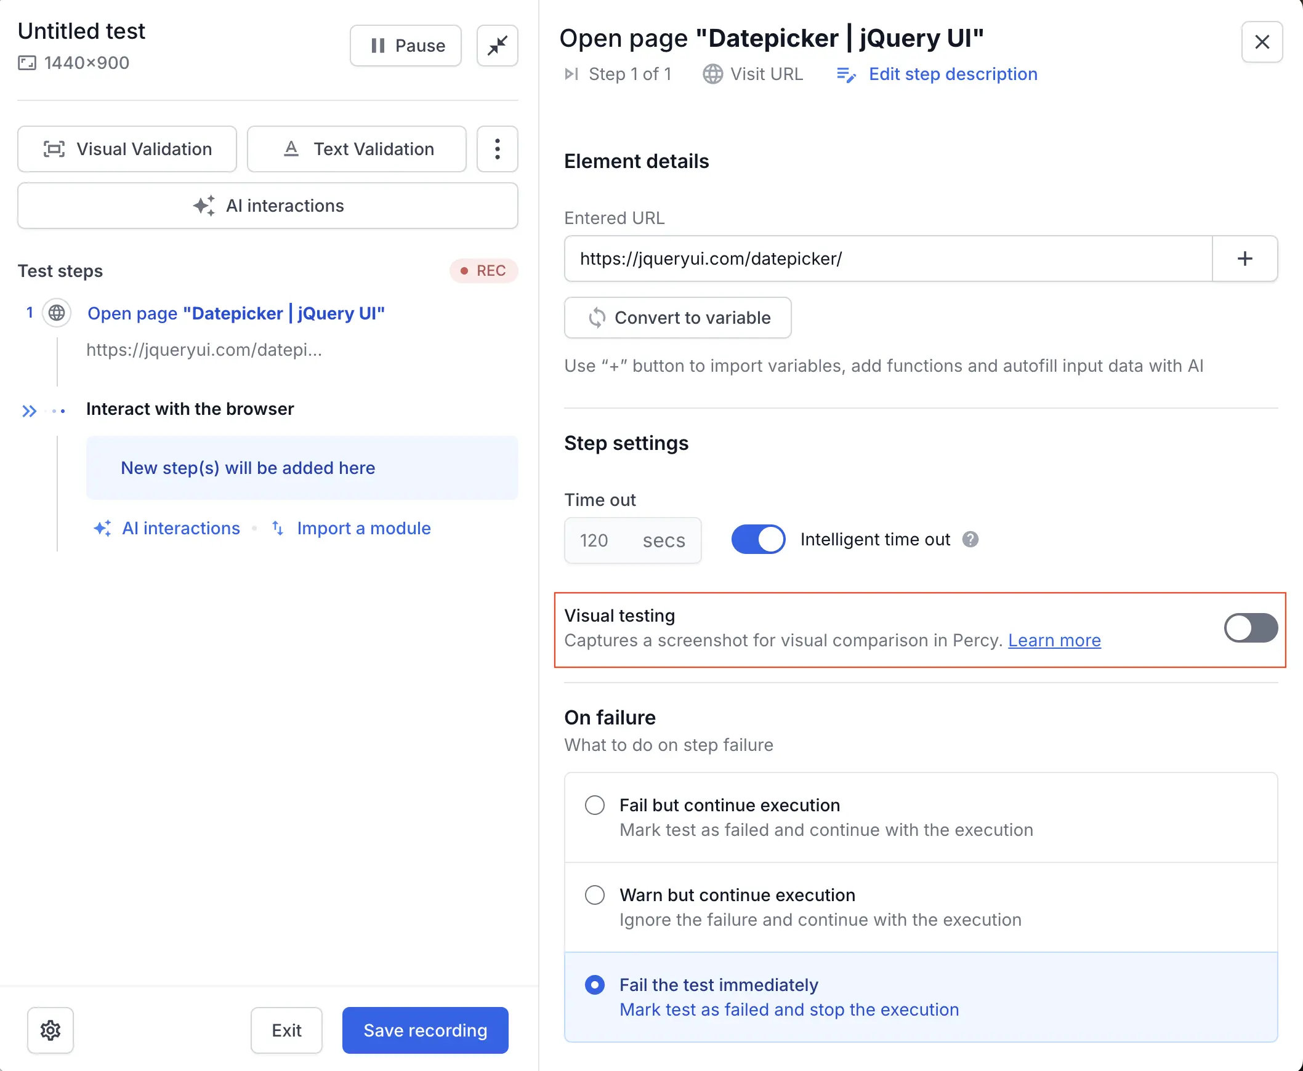
Task: Close the step details panel
Action: [1262, 42]
